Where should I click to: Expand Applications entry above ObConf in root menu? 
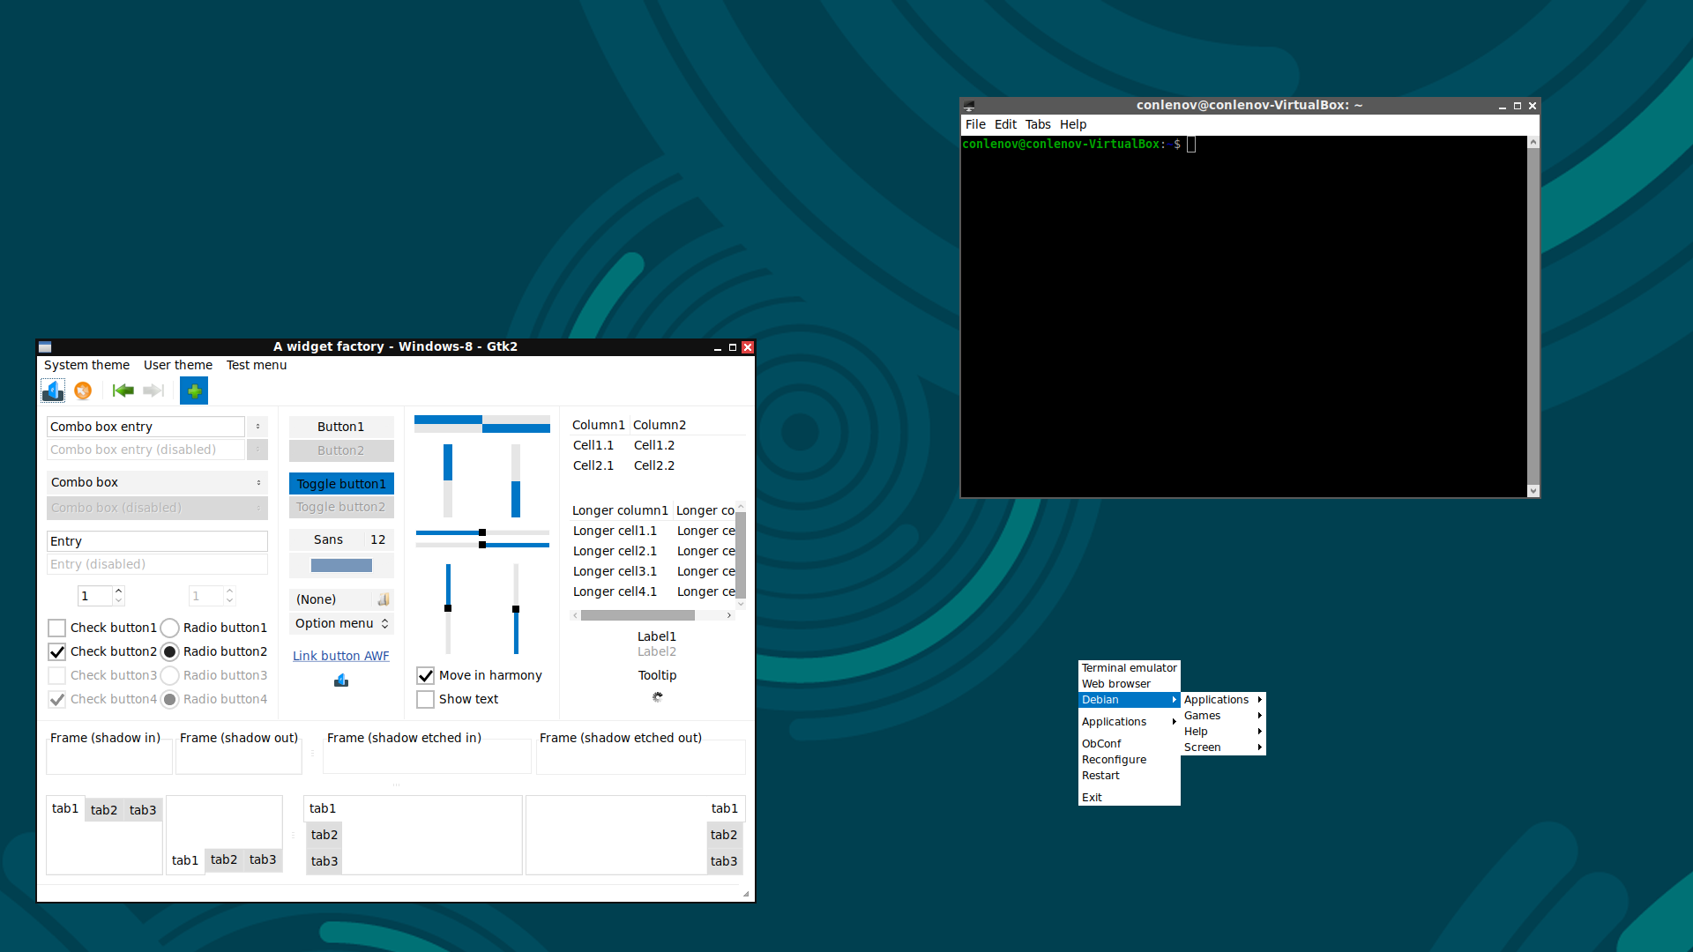pos(1129,722)
